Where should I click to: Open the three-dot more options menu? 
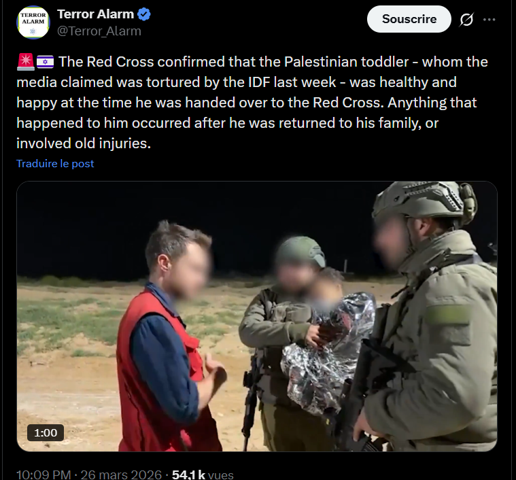489,20
